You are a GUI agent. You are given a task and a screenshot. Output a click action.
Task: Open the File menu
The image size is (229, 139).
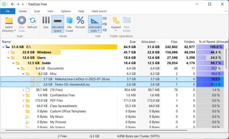(x=8, y=11)
